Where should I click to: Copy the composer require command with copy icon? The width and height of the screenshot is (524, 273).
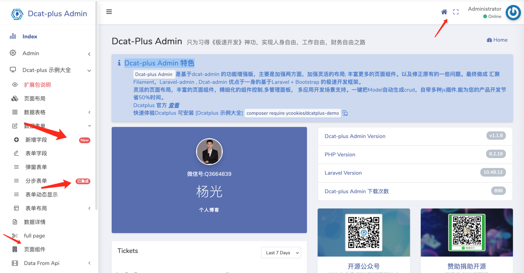tap(345, 113)
